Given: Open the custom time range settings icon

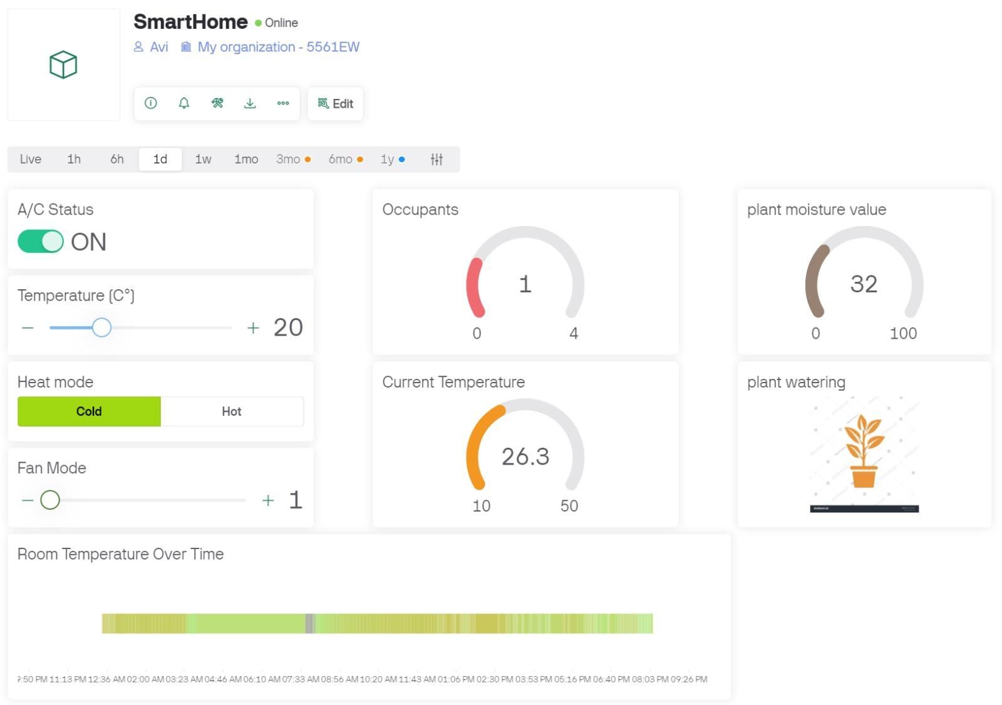Looking at the screenshot, I should coord(436,159).
